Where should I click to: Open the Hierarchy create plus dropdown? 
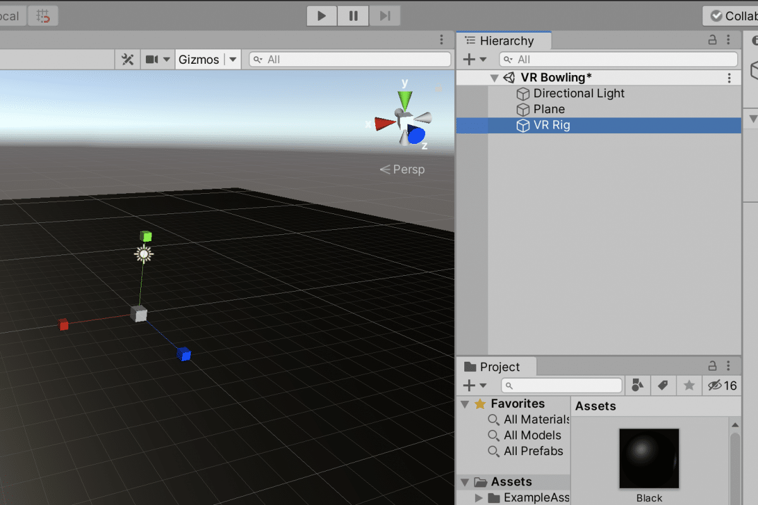tap(475, 59)
